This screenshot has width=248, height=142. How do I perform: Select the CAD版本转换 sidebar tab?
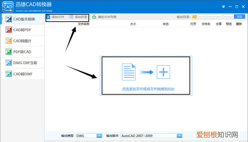(x=22, y=19)
